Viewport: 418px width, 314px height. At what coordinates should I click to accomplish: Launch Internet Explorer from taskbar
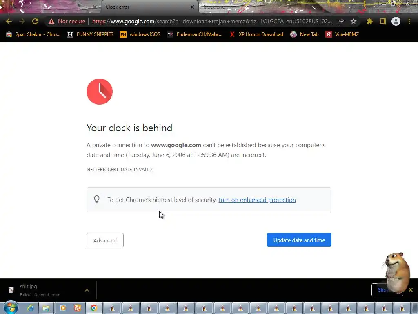click(x=31, y=308)
